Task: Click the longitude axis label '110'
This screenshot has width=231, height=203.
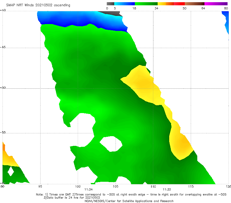Action: click(x=153, y=187)
